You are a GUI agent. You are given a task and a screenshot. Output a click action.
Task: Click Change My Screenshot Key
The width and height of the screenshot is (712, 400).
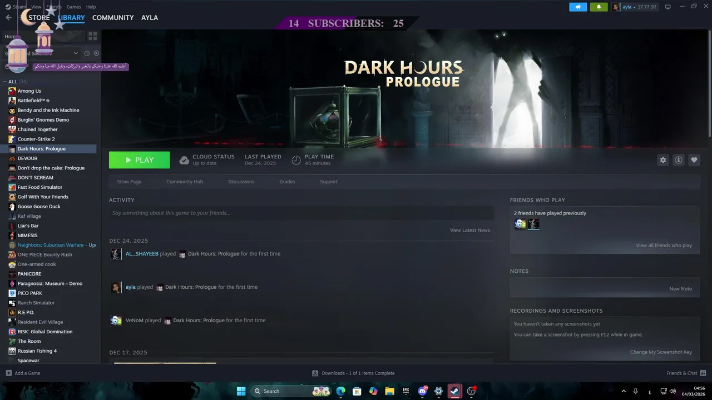tap(661, 352)
